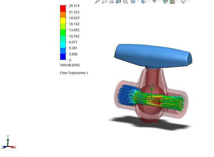This screenshot has width=214, height=157.
Task: Toggle the Hide/Show Items eye icon
Action: pos(154,1)
